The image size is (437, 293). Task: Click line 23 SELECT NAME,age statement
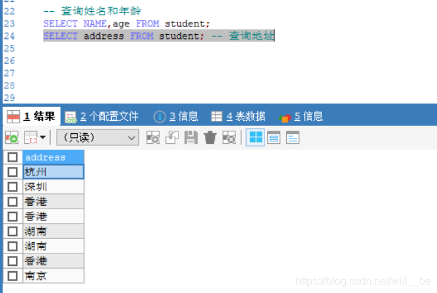click(126, 24)
